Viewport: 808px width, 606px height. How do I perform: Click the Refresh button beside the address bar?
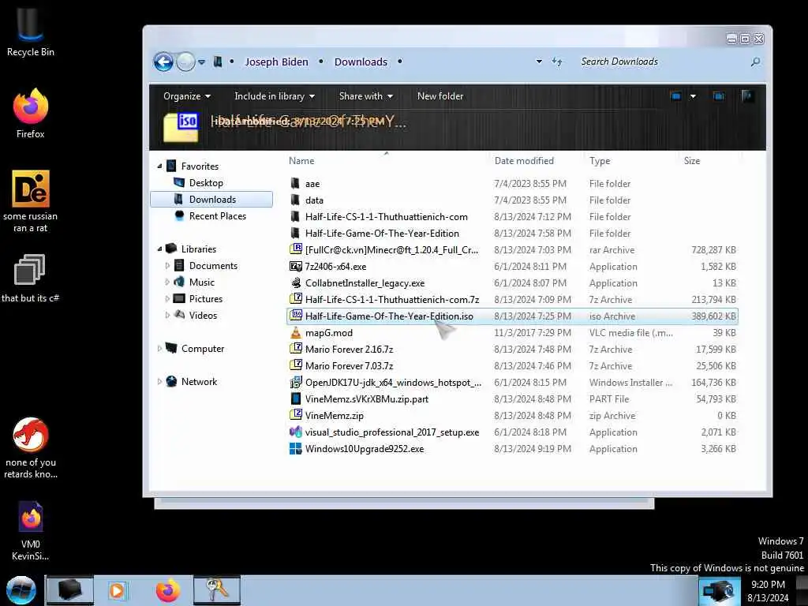557,62
